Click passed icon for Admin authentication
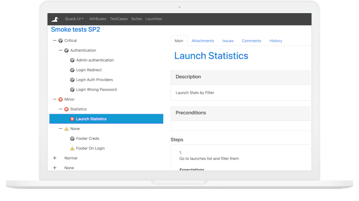The width and height of the screenshot is (359, 201). (72, 60)
